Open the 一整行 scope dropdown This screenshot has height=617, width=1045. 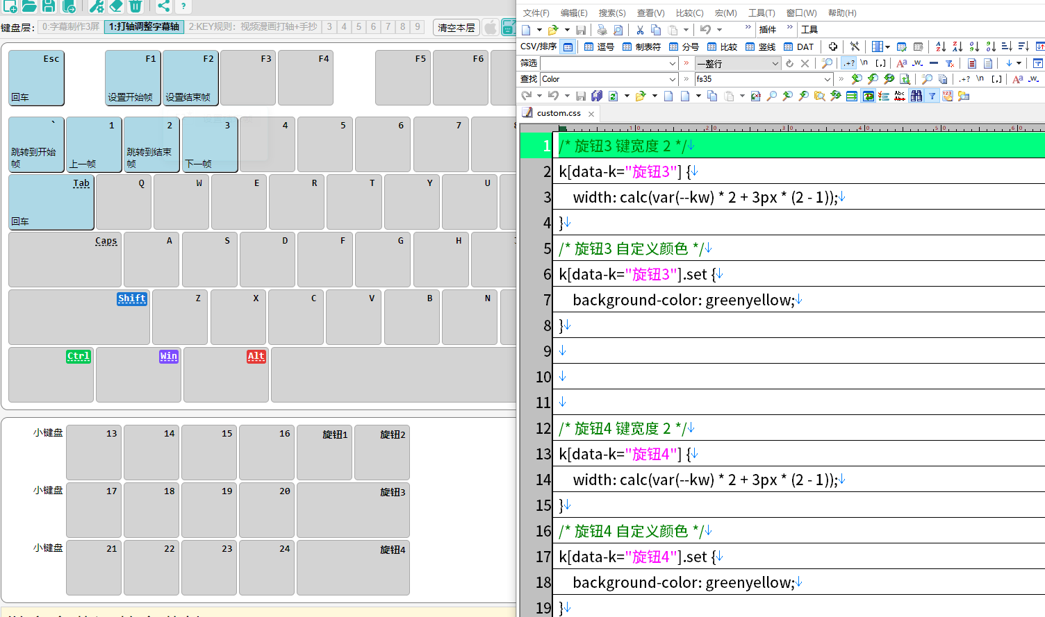pos(775,63)
